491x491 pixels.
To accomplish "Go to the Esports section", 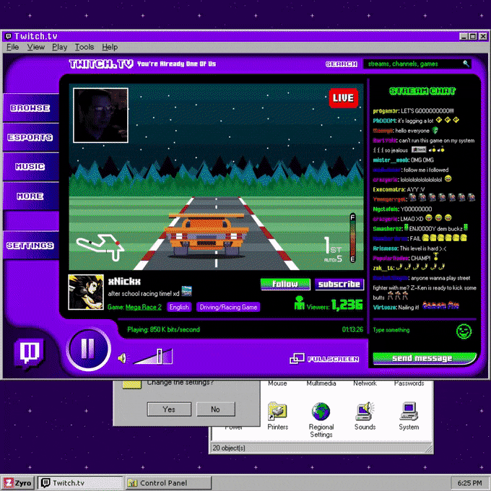I will click(x=30, y=137).
